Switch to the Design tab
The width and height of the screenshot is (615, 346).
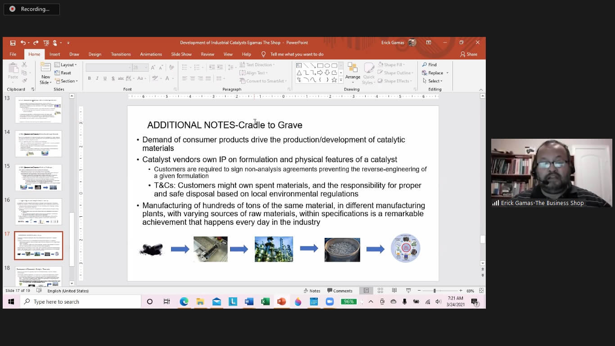95,54
